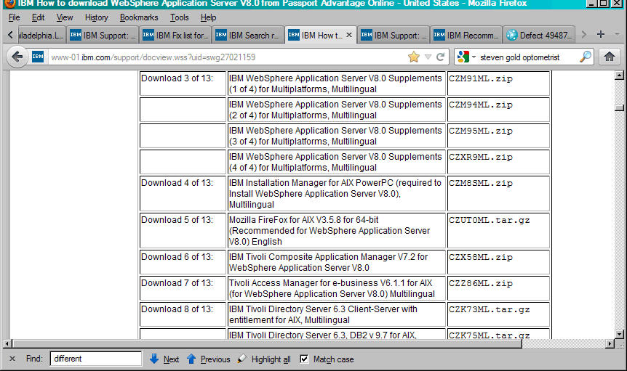Switch to the IBM Support tab right of the active tab
The height and width of the screenshot is (371, 627).
(394, 35)
